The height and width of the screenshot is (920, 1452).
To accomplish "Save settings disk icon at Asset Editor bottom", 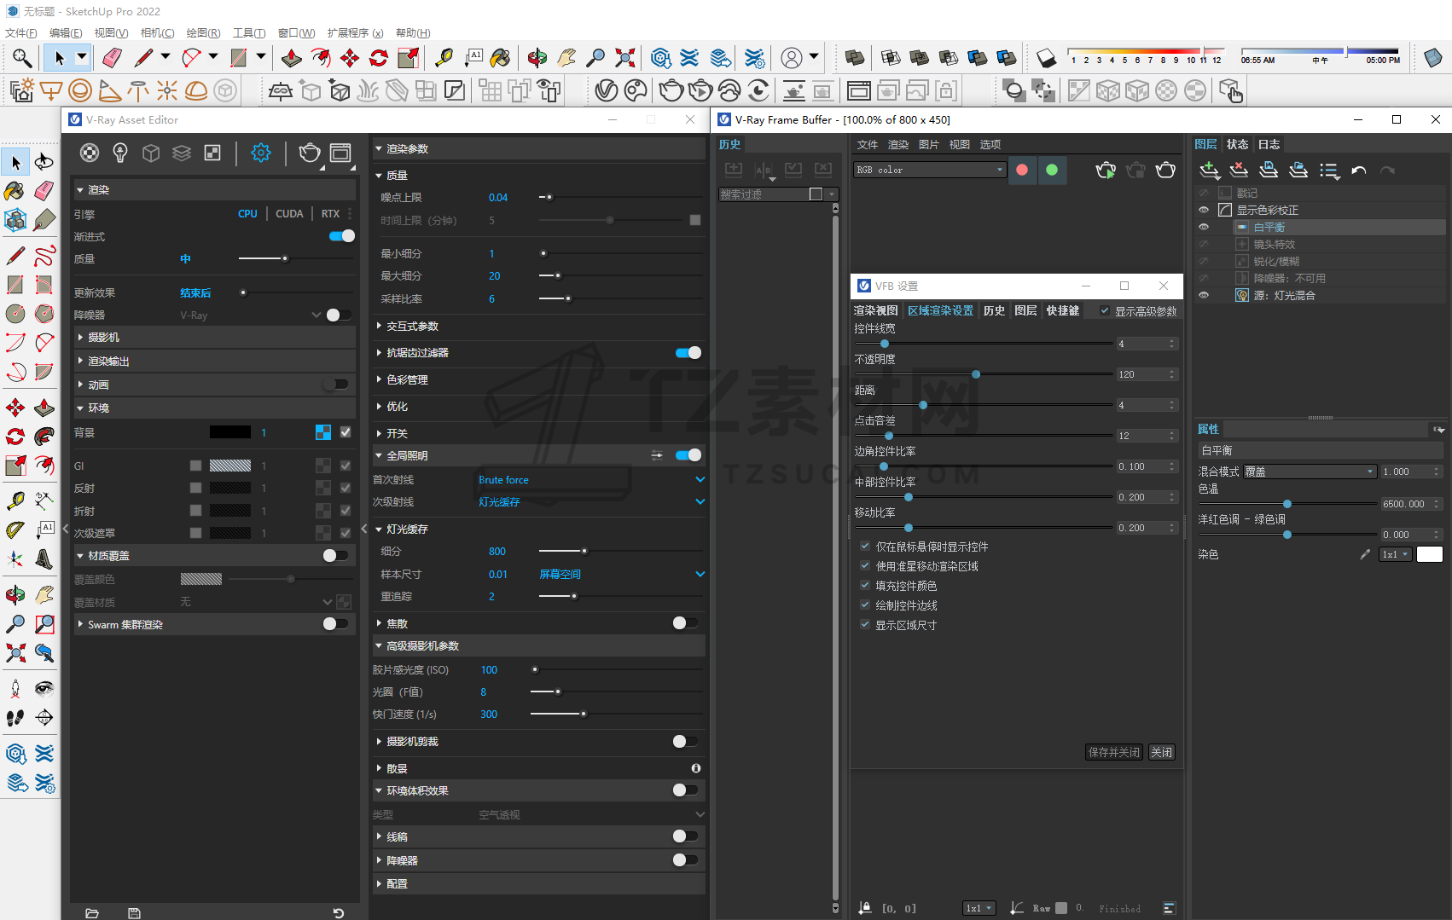I will pyautogui.click(x=134, y=913).
